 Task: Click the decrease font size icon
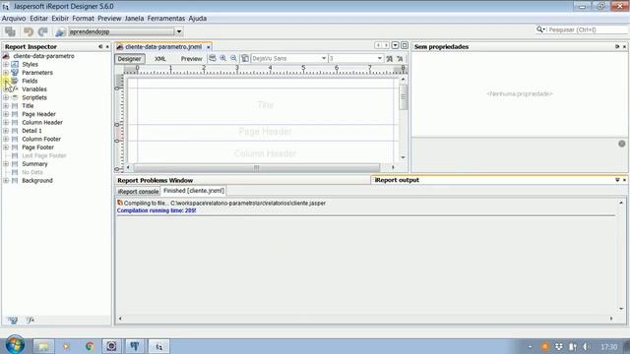coord(400,59)
